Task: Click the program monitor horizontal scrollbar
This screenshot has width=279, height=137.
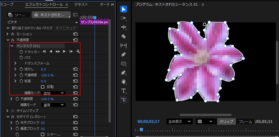Action: [x=206, y=115]
